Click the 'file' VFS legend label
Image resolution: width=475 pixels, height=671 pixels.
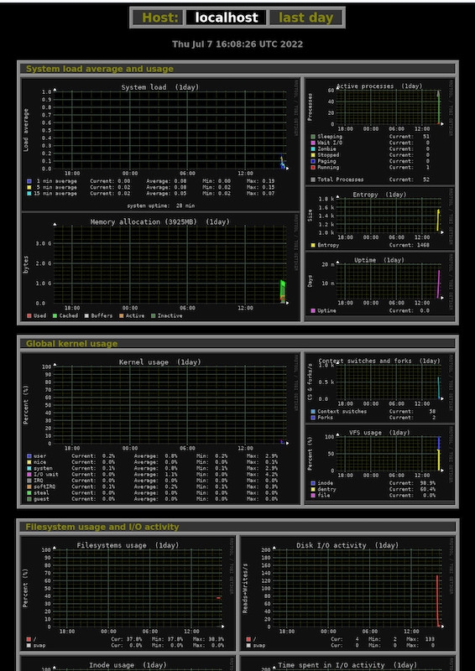point(324,495)
